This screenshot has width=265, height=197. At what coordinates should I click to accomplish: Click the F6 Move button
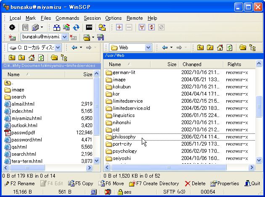tap(111, 184)
